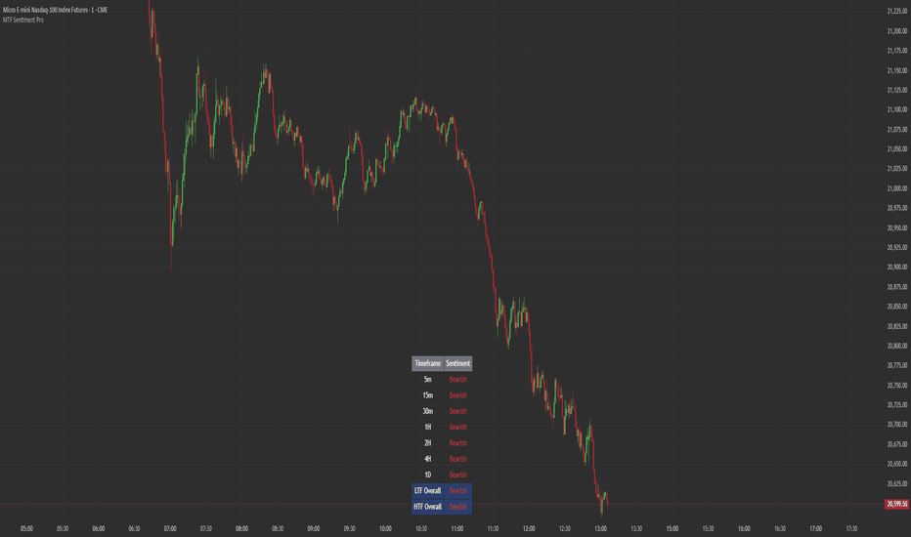Click the 21,225.00 price axis label
This screenshot has width=911, height=537.
pyautogui.click(x=897, y=11)
